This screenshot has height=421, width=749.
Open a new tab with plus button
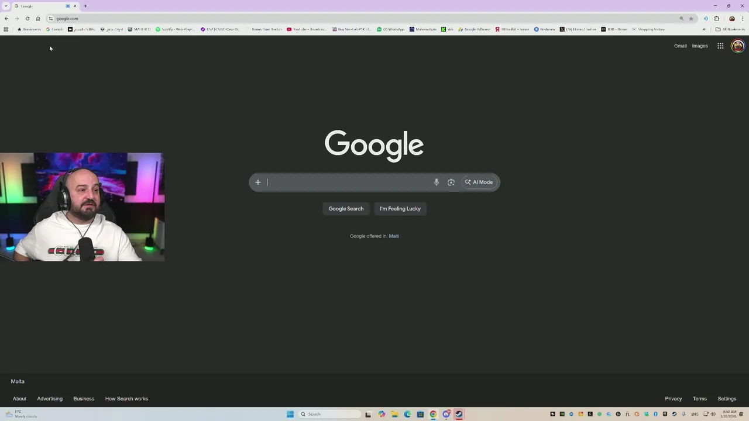(x=85, y=6)
